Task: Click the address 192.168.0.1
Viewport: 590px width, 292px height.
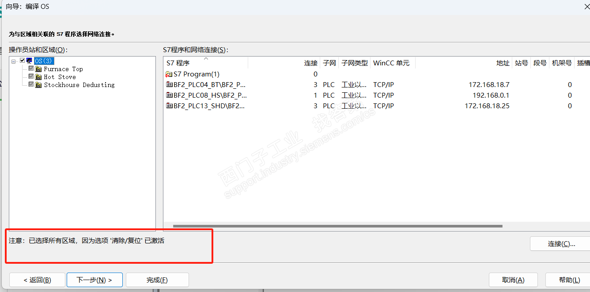Action: pyautogui.click(x=491, y=95)
